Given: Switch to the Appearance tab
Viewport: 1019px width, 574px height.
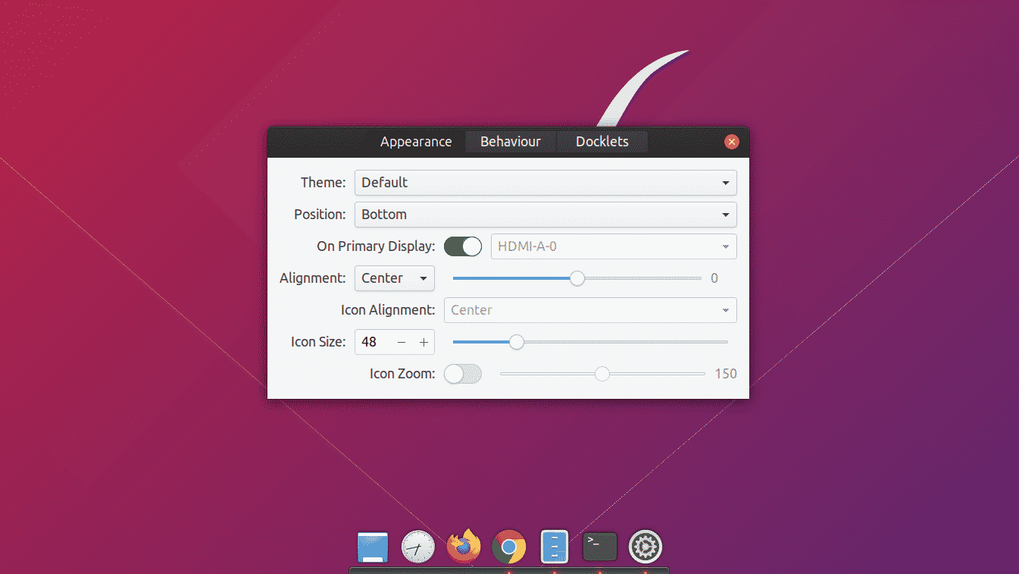Looking at the screenshot, I should coord(416,142).
